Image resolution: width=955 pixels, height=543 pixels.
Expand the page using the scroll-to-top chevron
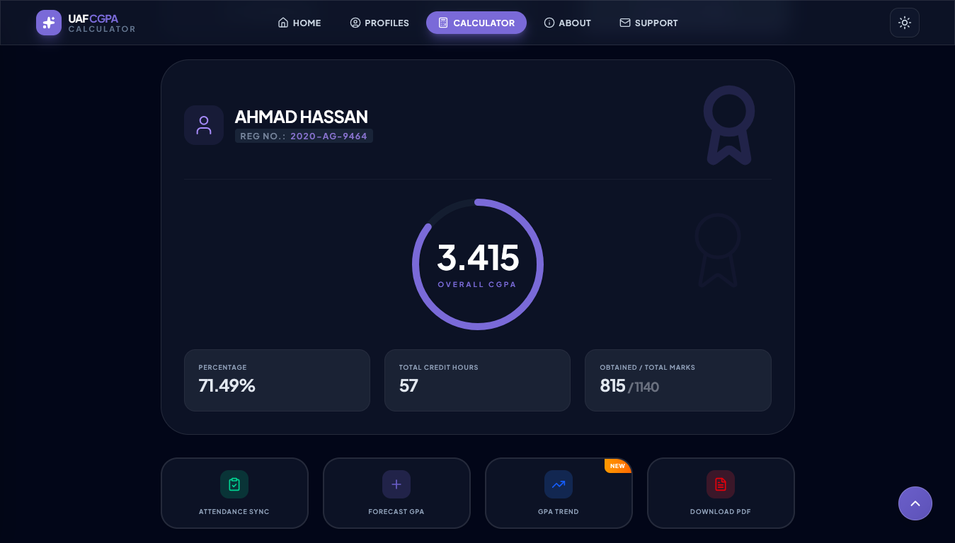(915, 503)
